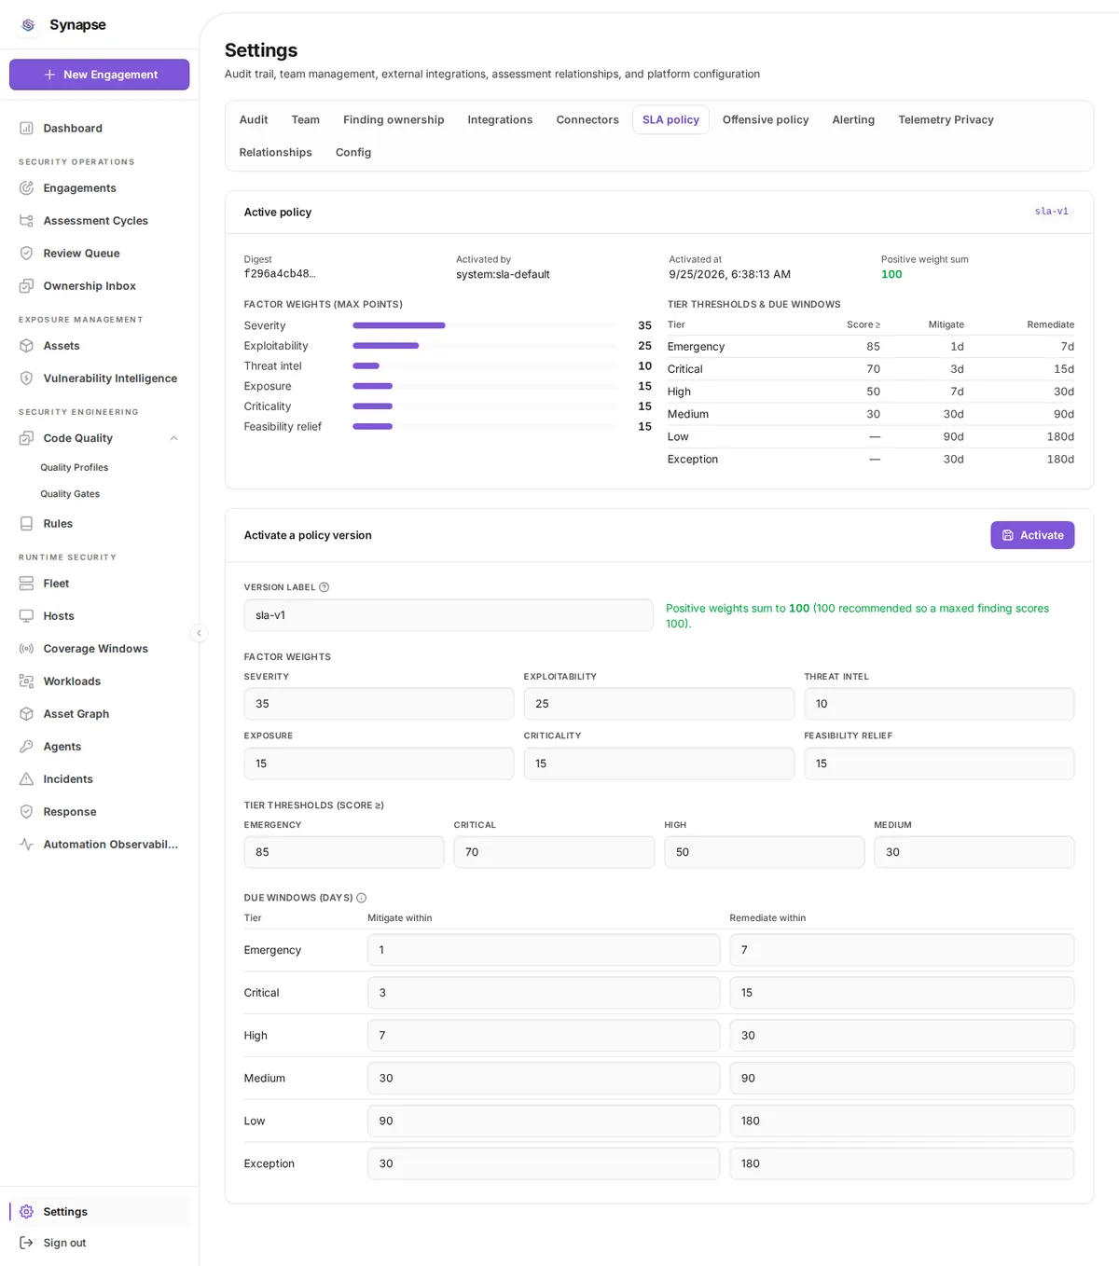Image resolution: width=1119 pixels, height=1266 pixels.
Task: Click the Automation Observability pulse icon
Action: coord(26,845)
